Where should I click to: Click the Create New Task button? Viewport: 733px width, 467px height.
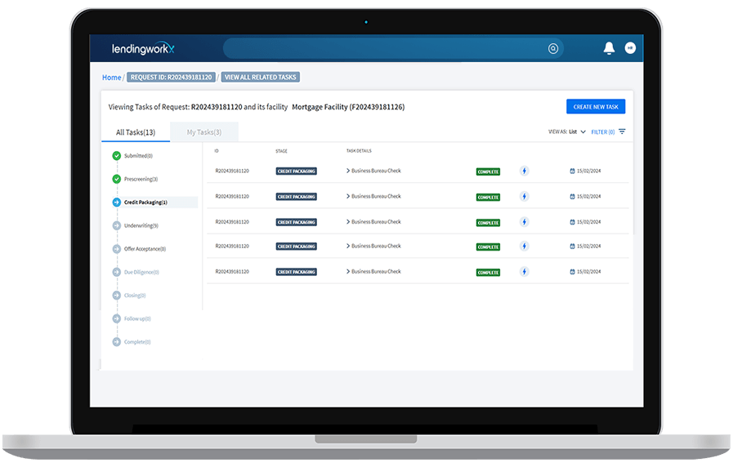click(x=595, y=107)
